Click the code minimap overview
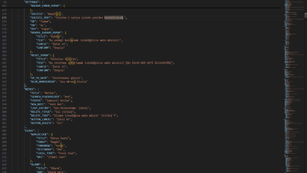Screen dimensions: 307x173 point(294,86)
